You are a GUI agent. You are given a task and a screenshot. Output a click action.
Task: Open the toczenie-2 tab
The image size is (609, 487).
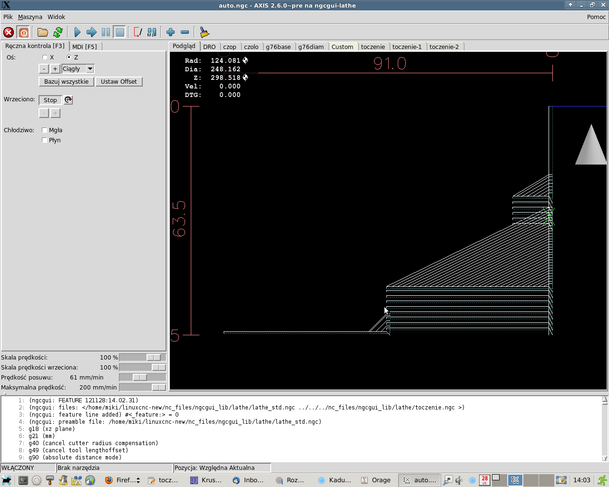click(444, 47)
